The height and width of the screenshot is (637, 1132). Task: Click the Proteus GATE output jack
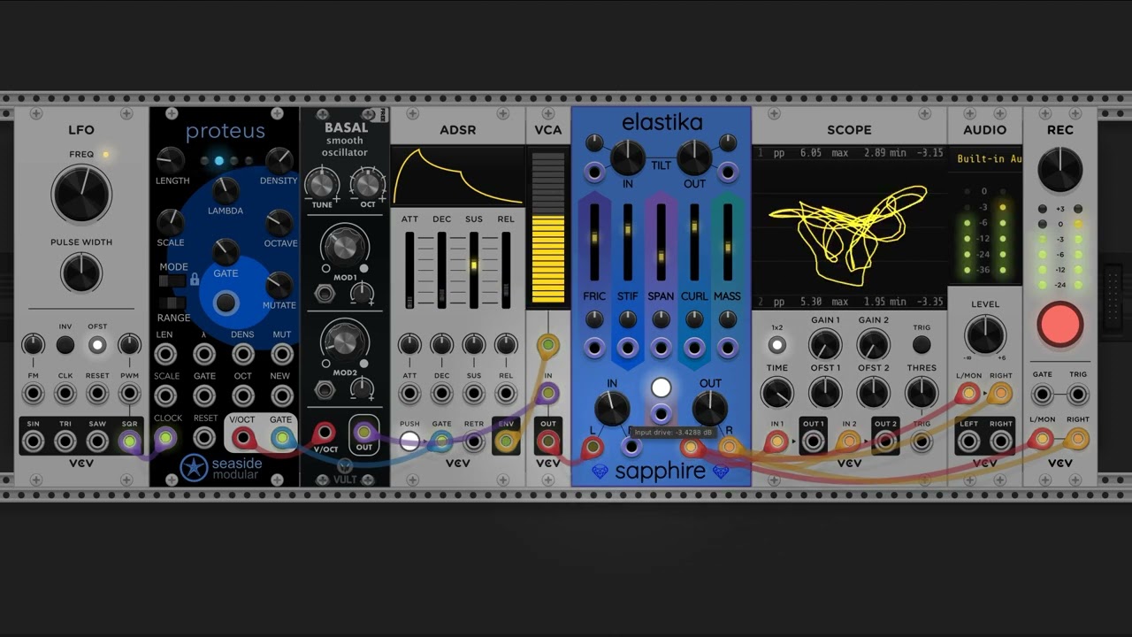click(281, 437)
